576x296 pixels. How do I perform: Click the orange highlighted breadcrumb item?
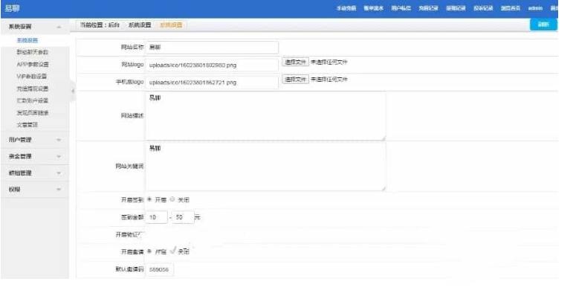[171, 25]
